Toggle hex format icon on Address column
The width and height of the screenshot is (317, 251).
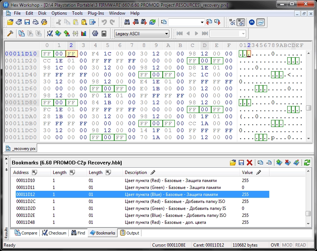point(35,172)
